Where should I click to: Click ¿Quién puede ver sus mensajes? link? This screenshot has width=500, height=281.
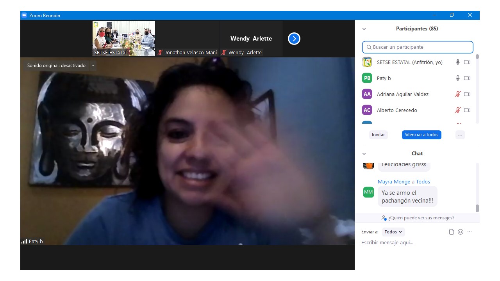click(421, 218)
